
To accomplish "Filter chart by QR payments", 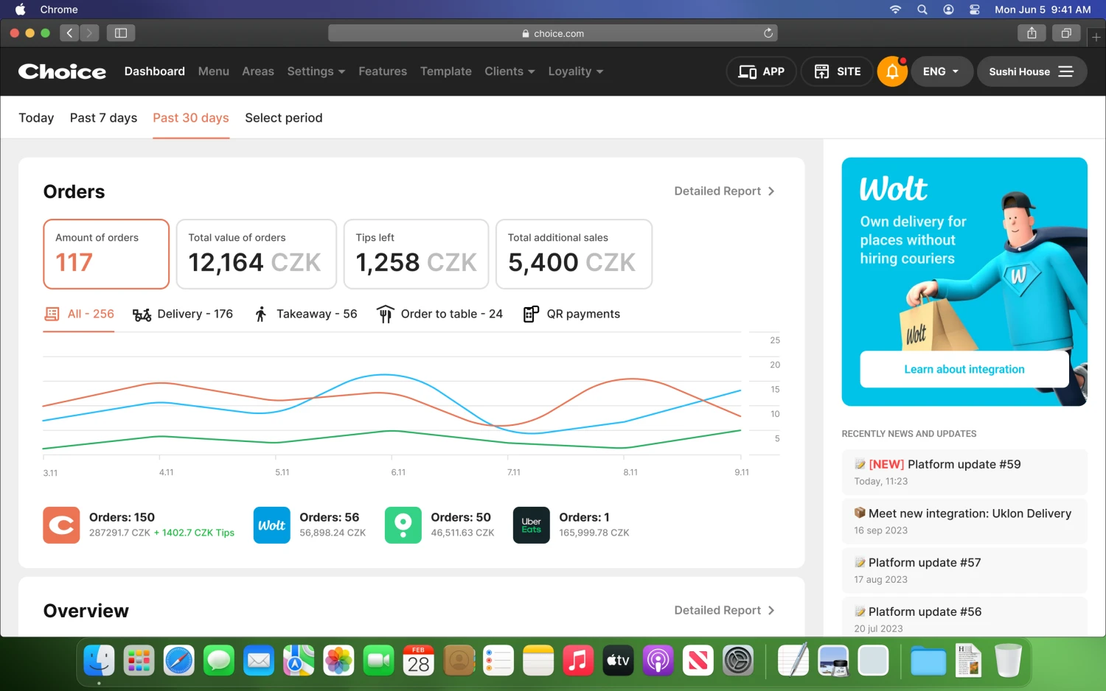I will (x=571, y=315).
